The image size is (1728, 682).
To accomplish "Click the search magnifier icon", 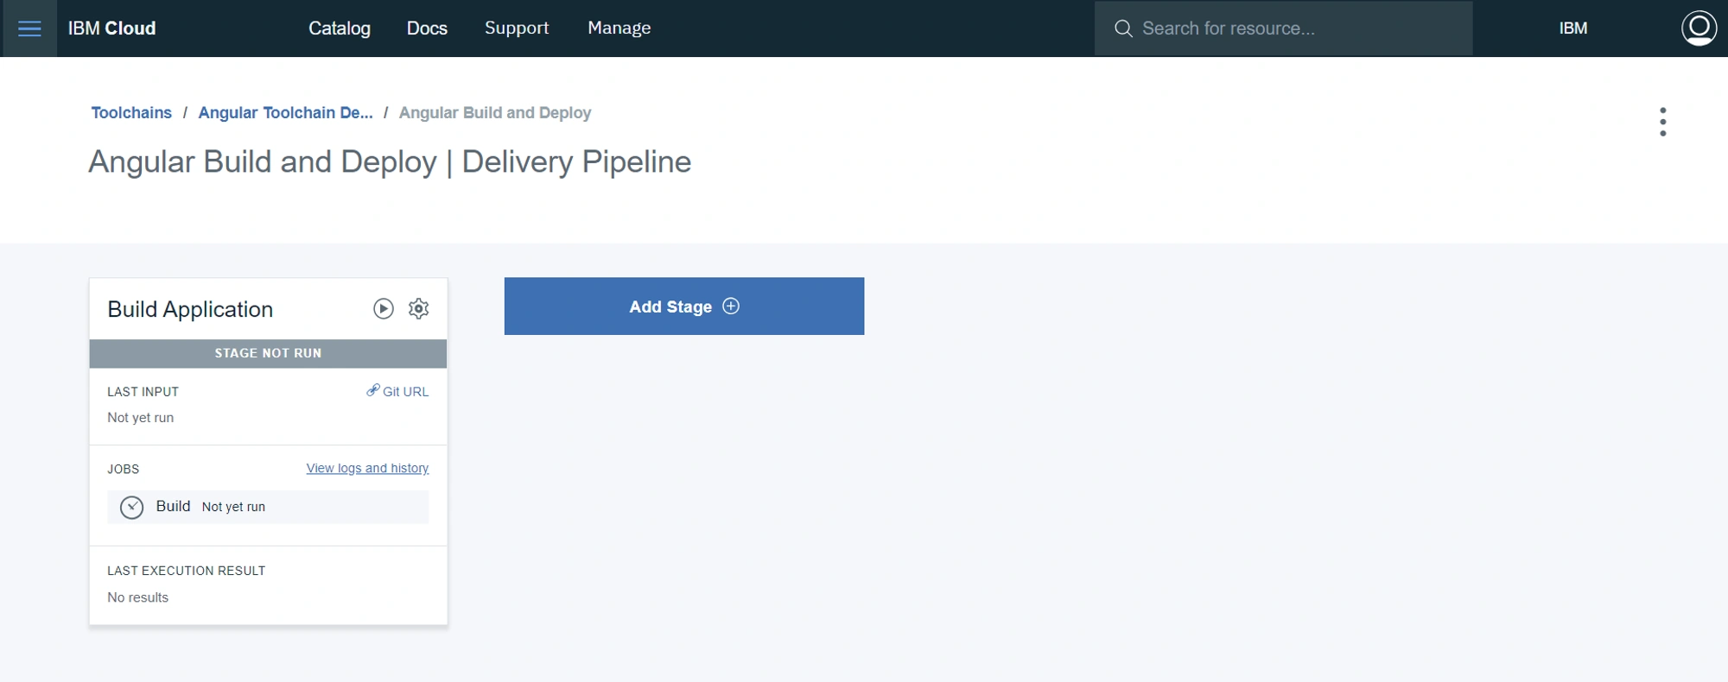I will pos(1123,28).
